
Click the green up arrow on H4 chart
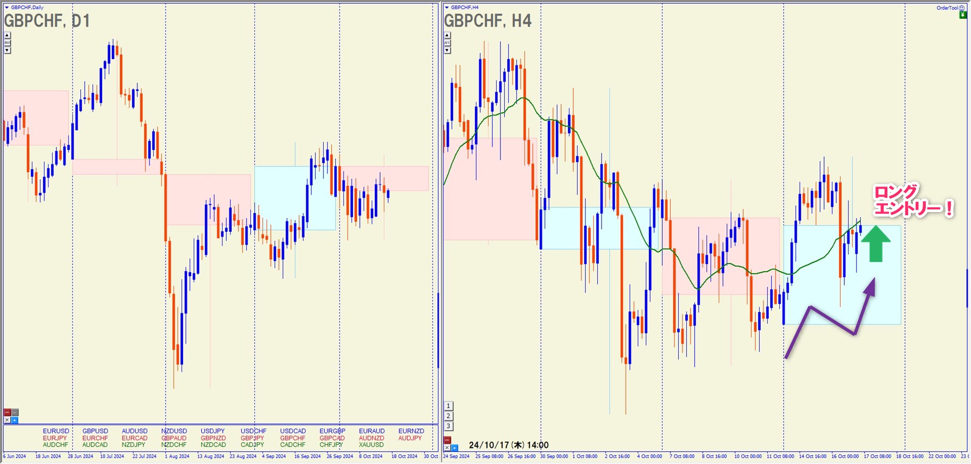(876, 244)
